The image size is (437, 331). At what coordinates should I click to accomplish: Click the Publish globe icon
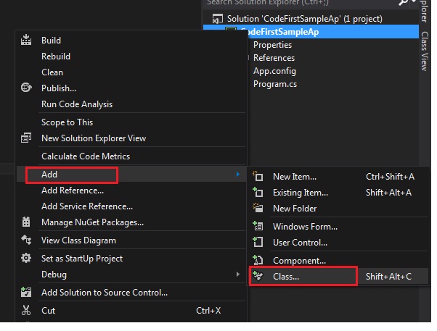(x=27, y=88)
